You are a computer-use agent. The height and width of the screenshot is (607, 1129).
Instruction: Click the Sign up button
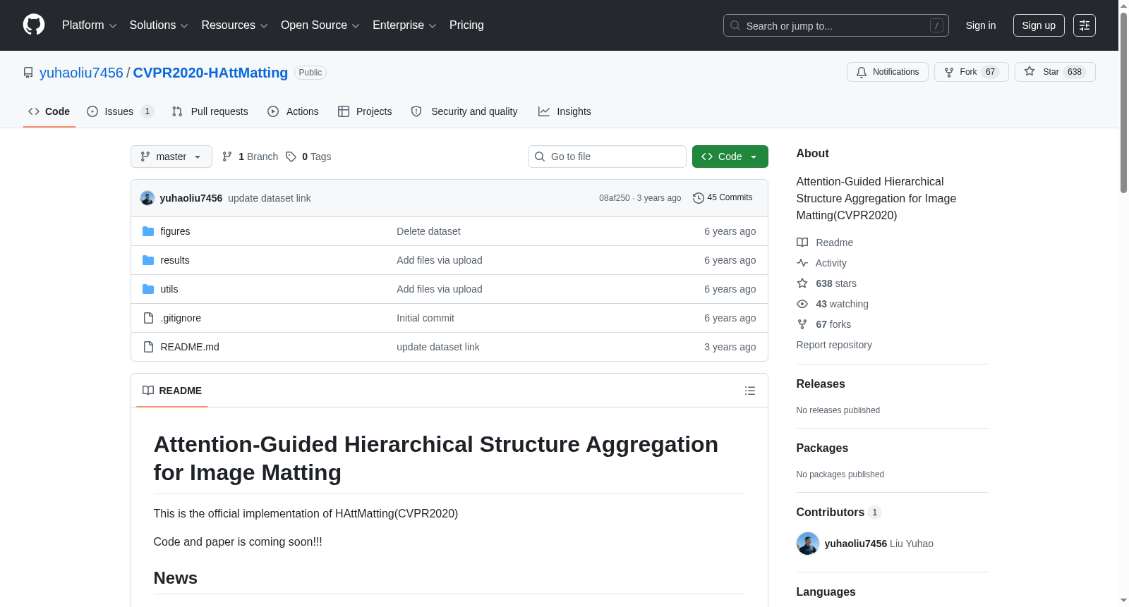tap(1039, 25)
